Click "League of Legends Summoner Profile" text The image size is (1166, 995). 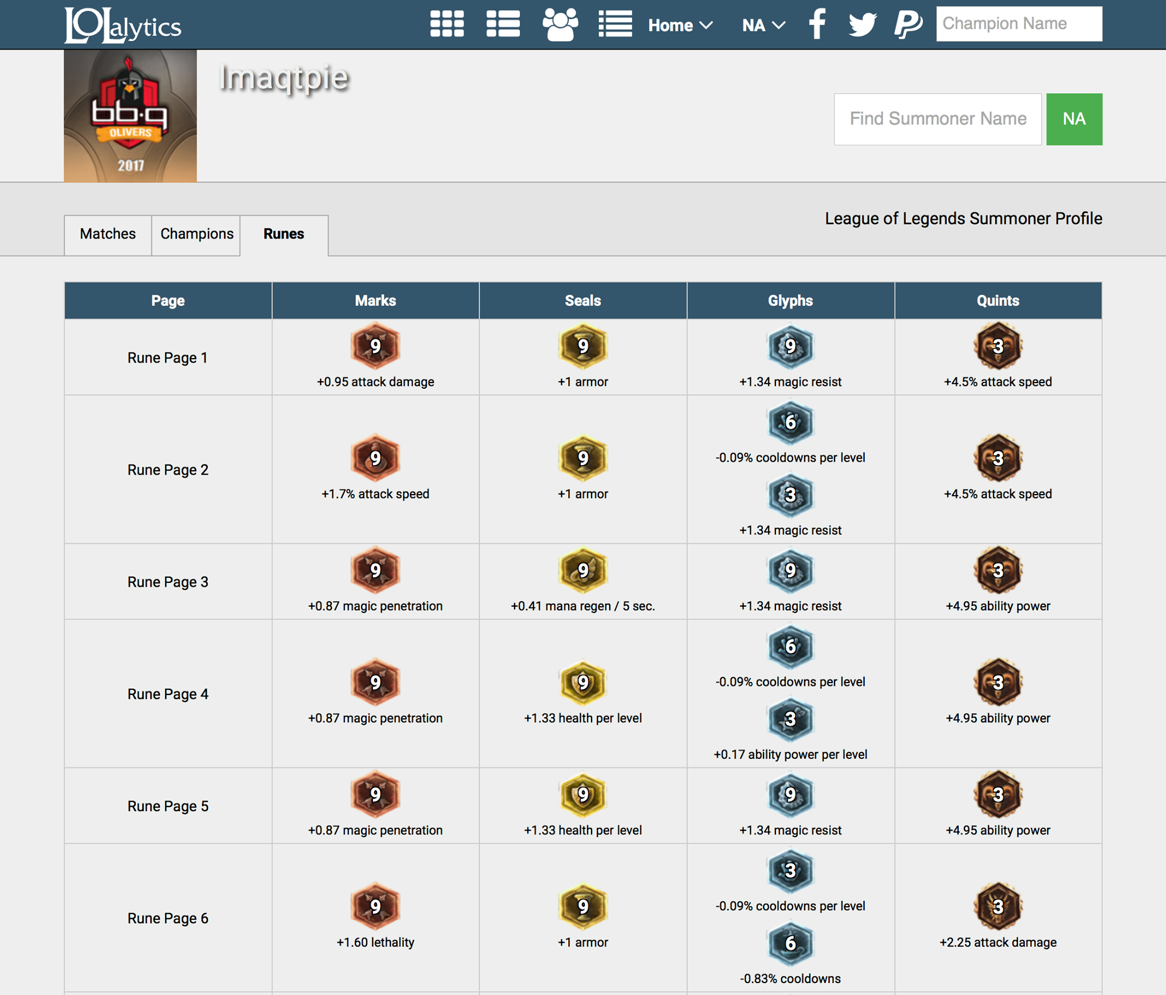963,219
